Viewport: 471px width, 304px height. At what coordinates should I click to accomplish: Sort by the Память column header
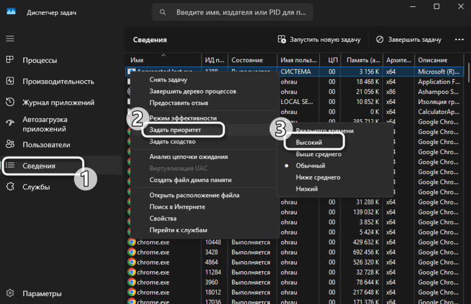click(x=362, y=60)
